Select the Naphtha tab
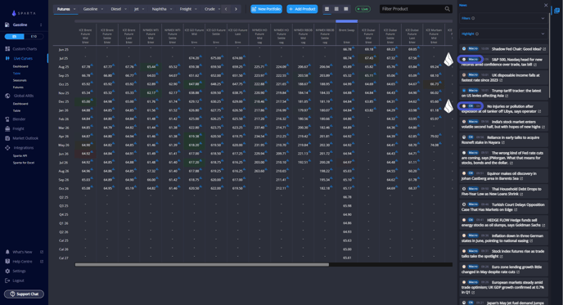 point(159,9)
